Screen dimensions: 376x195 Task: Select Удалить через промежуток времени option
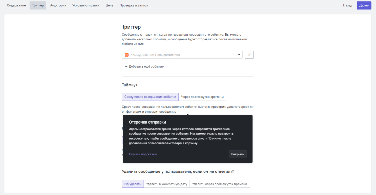(x=220, y=184)
